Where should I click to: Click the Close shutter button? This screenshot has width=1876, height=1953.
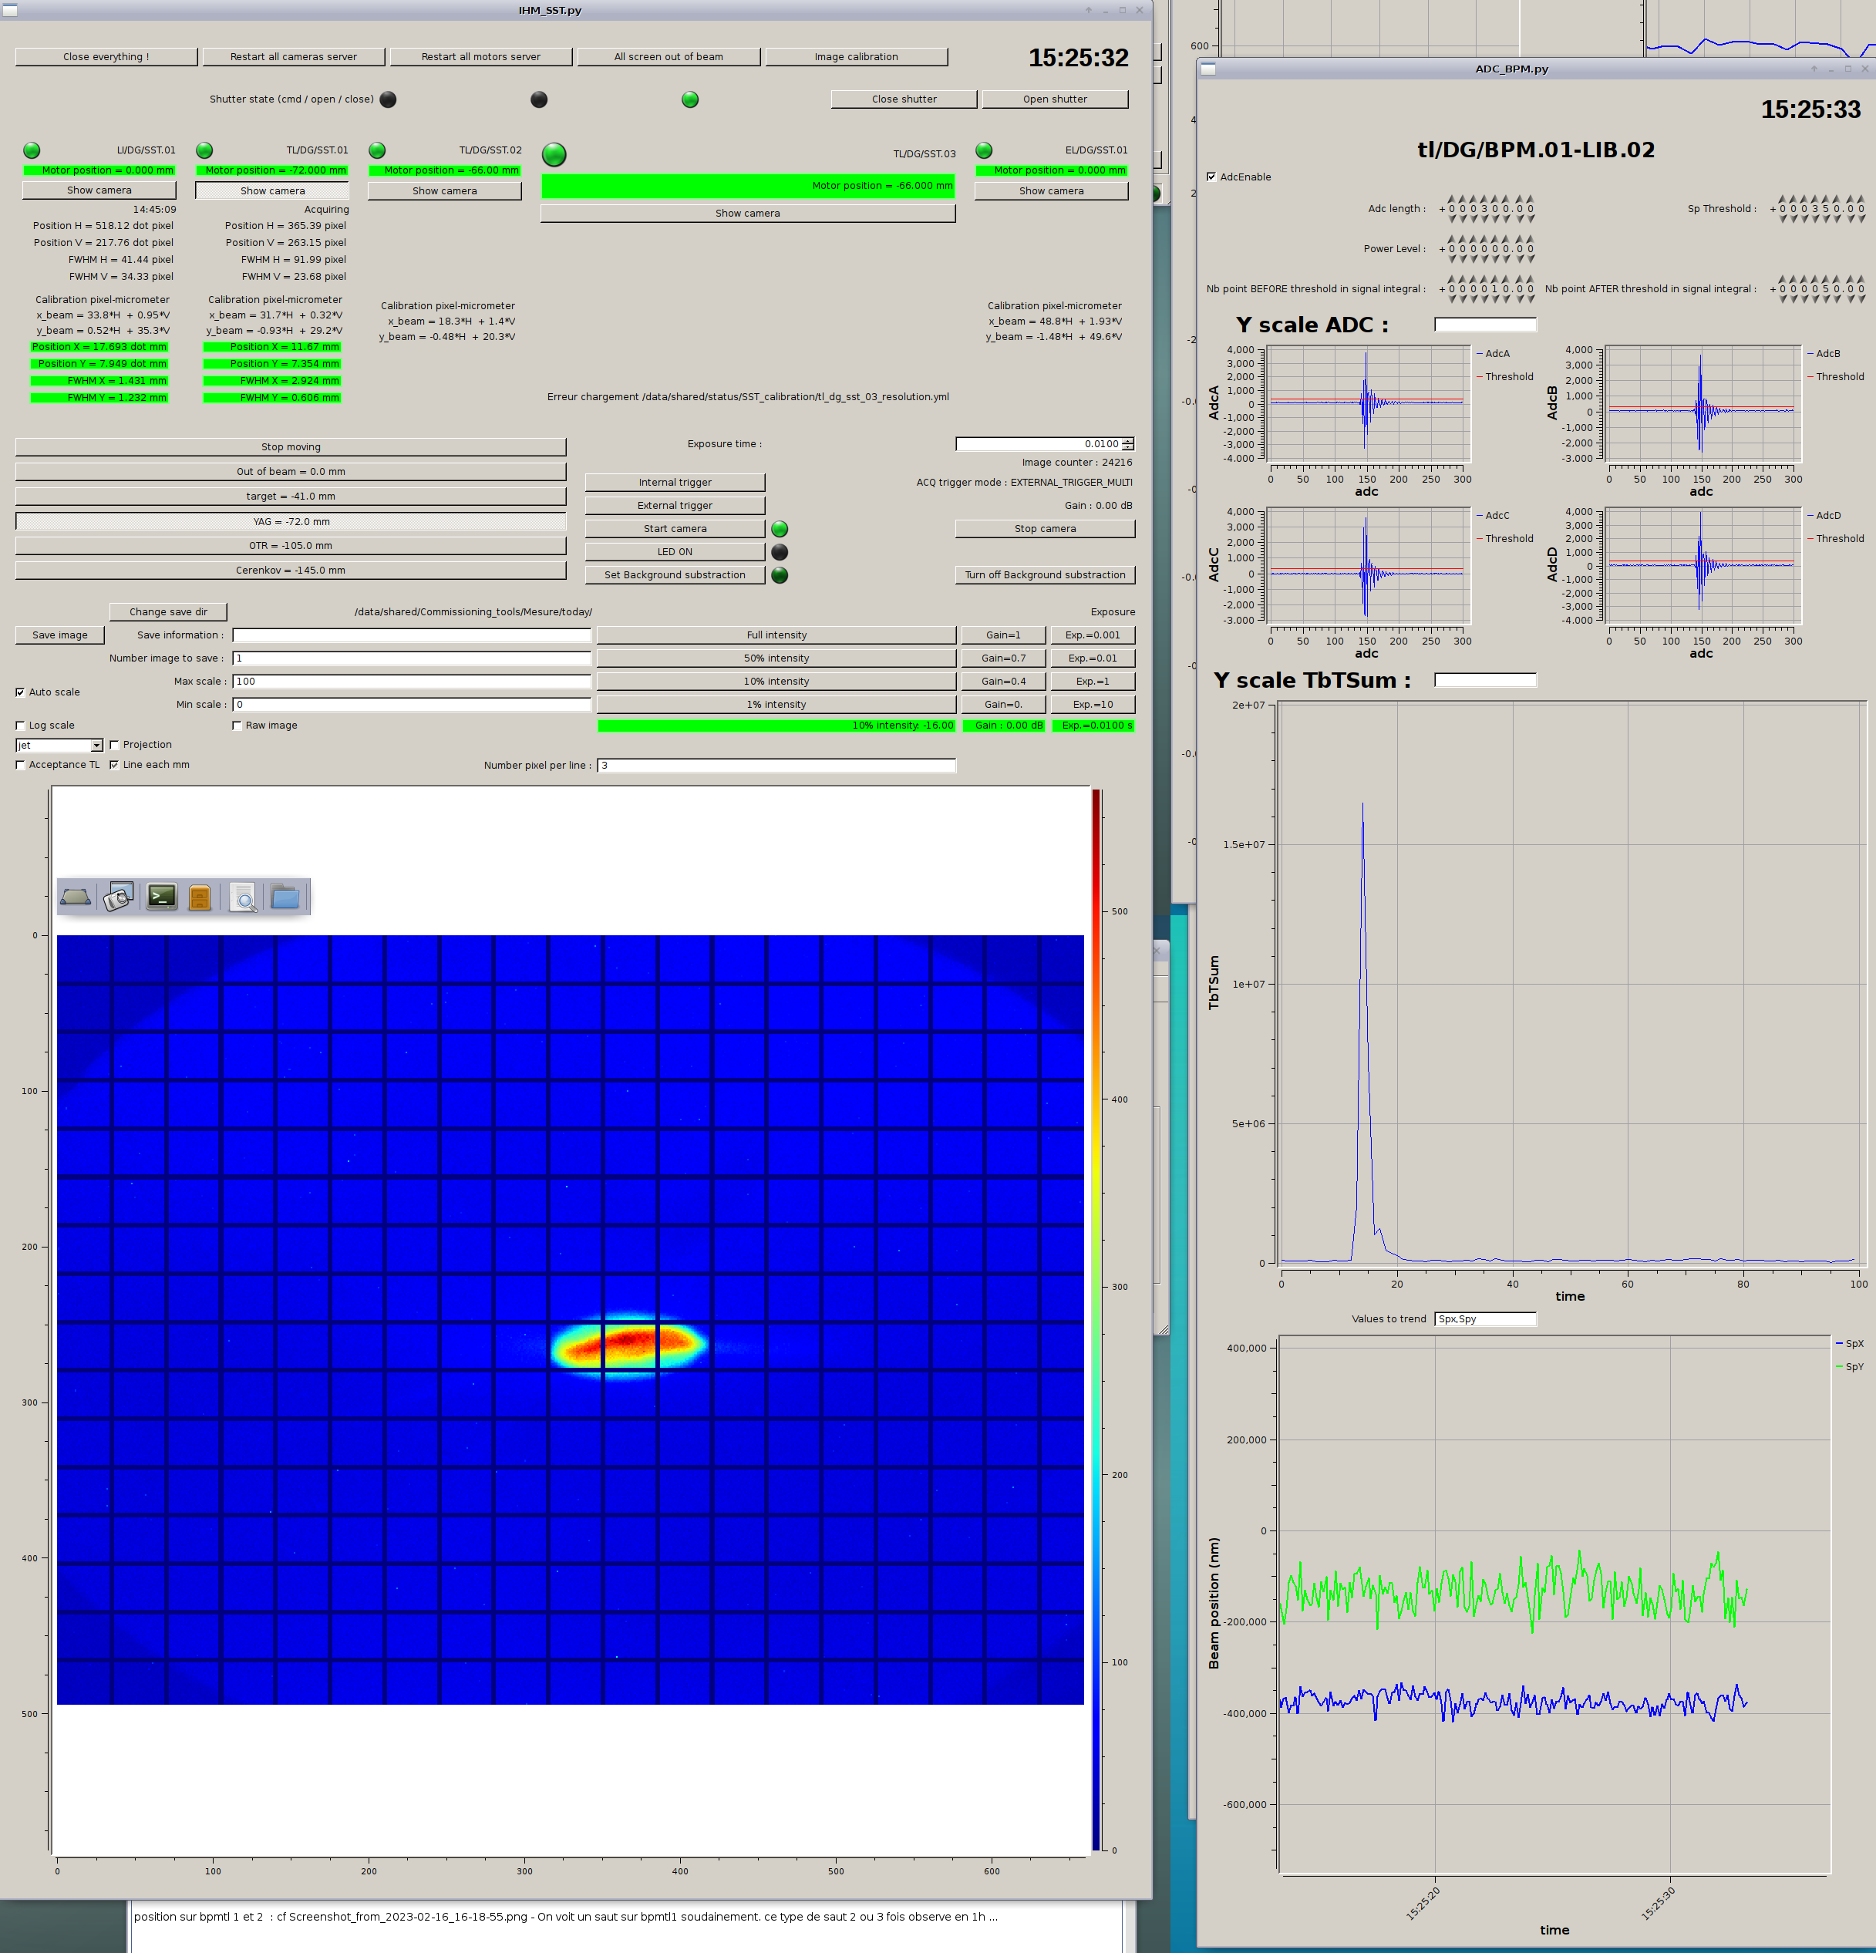pos(903,99)
